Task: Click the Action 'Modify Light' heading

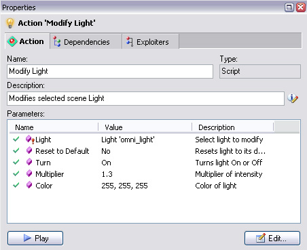Action: click(56, 23)
